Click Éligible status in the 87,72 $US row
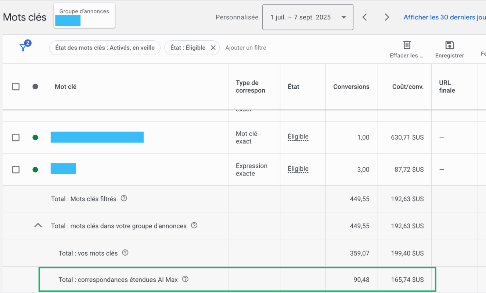The image size is (486, 293). 298,169
